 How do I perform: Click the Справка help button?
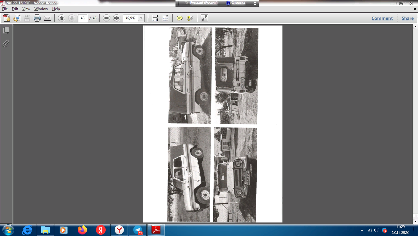pyautogui.click(x=236, y=3)
